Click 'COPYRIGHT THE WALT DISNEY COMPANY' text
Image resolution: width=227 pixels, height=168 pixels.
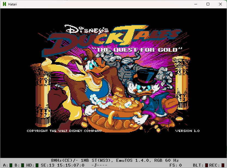pos(64,131)
